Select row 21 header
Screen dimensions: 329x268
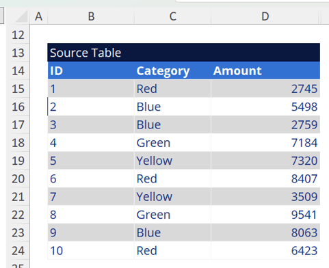point(18,197)
